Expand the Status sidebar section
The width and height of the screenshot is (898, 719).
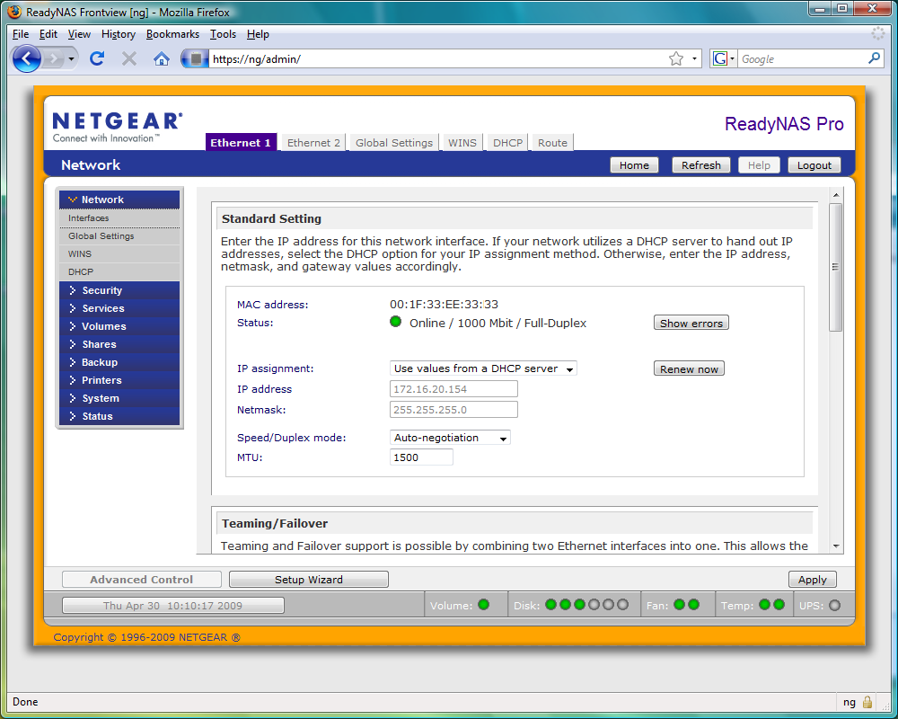[x=119, y=416]
